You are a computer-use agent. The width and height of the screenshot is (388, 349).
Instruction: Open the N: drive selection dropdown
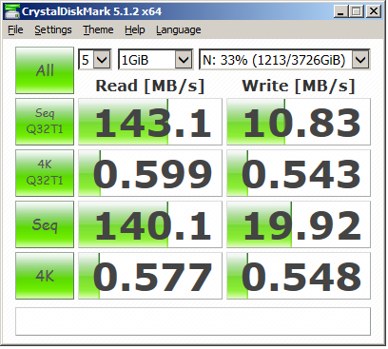(284, 59)
